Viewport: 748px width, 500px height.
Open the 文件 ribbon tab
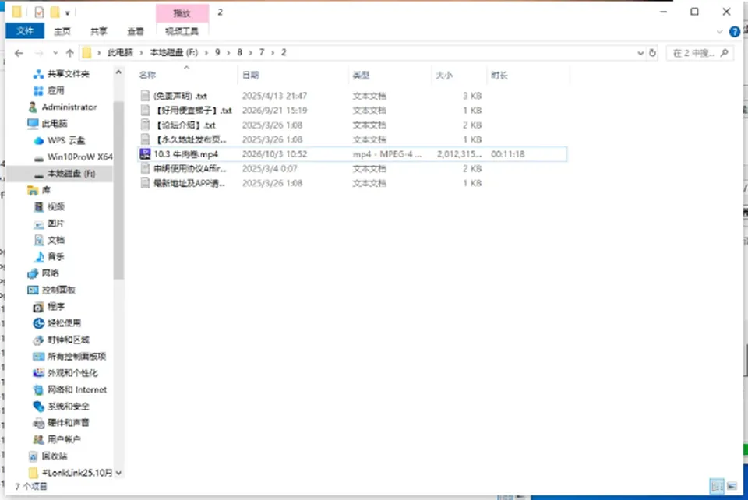click(x=25, y=31)
